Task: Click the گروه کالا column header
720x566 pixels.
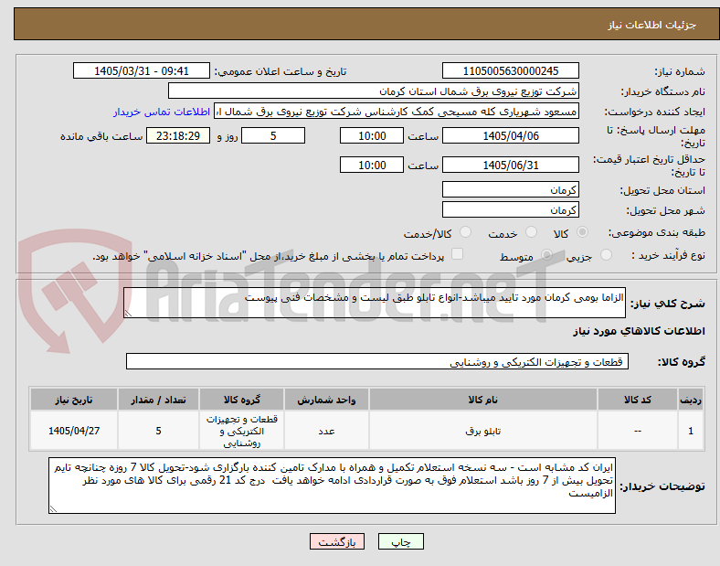Action: pyautogui.click(x=241, y=400)
